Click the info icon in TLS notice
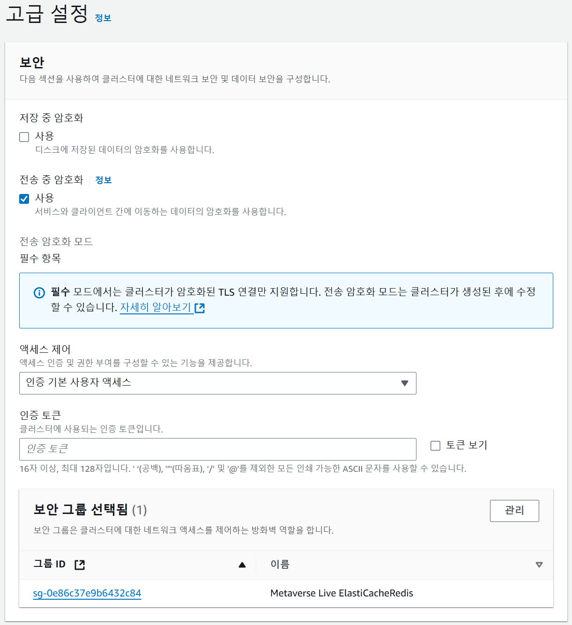The height and width of the screenshot is (625, 572). [x=39, y=293]
